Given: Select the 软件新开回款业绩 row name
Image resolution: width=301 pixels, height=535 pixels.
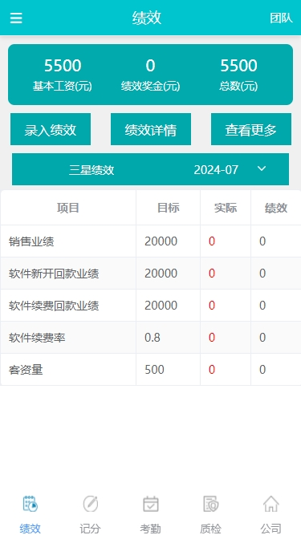Looking at the screenshot, I should (x=54, y=274).
